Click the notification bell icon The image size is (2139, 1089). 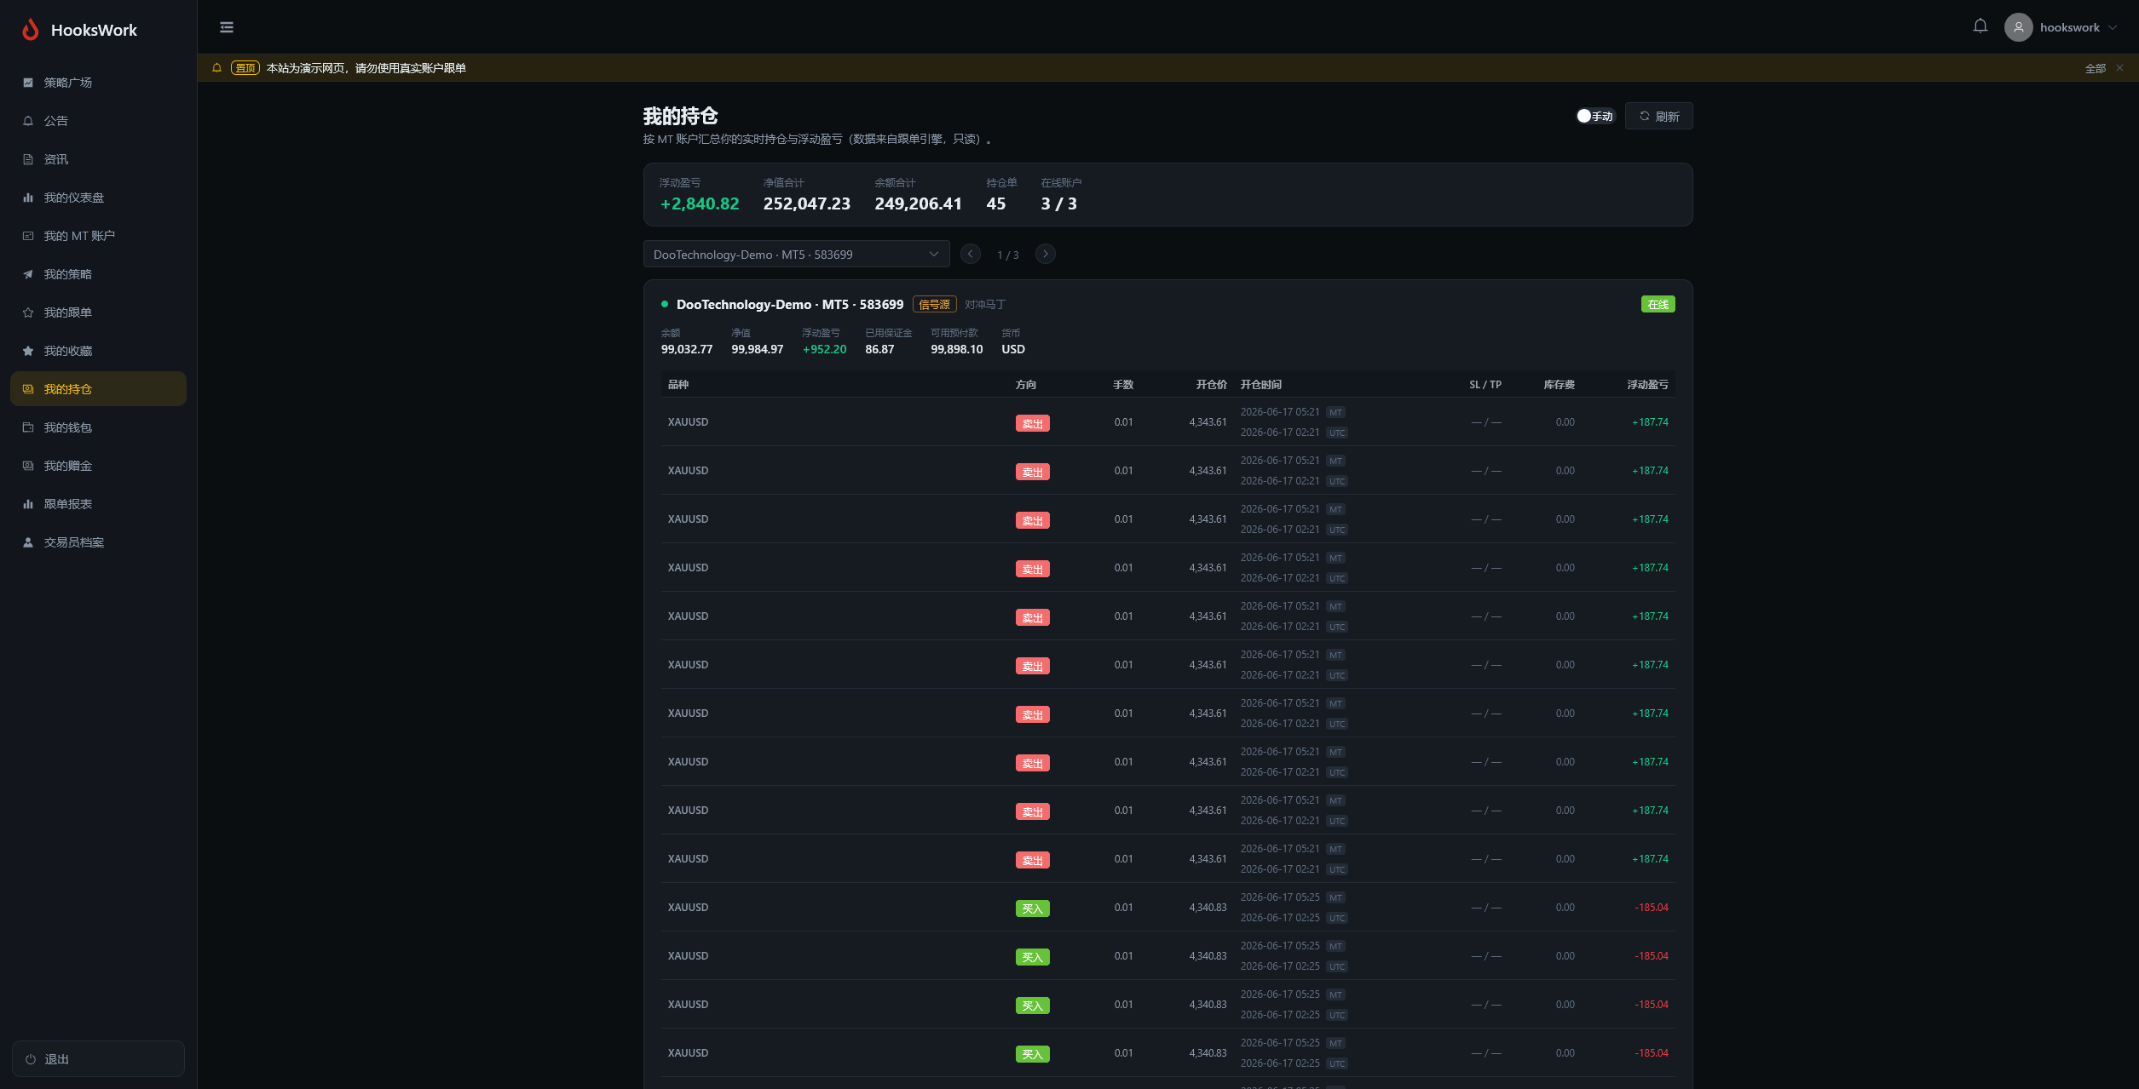click(1980, 26)
